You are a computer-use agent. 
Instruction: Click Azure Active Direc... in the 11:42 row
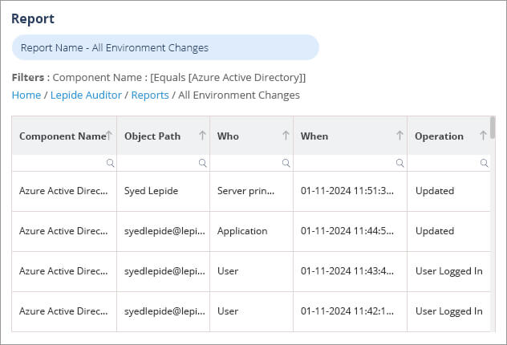click(x=64, y=311)
